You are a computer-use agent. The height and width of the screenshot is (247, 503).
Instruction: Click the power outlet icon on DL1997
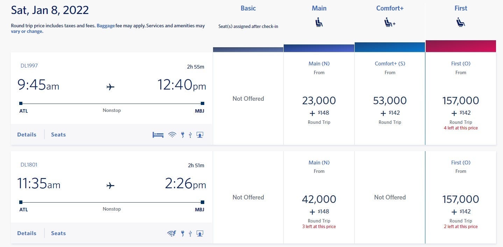click(182, 135)
